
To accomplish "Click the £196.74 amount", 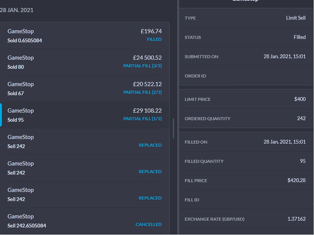I will click(x=151, y=31).
